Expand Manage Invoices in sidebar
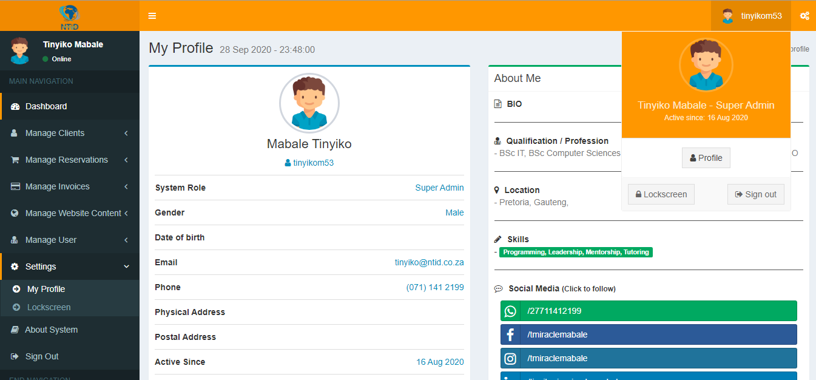 pos(70,186)
